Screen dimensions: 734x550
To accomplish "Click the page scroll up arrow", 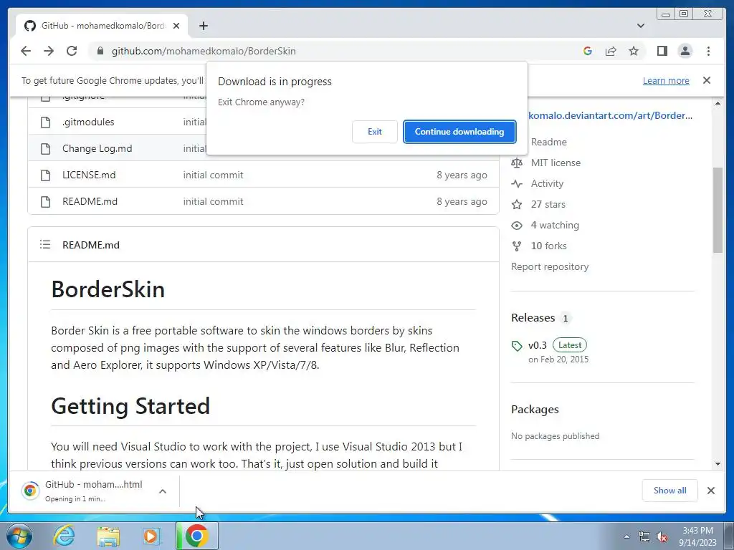I will coord(718,103).
